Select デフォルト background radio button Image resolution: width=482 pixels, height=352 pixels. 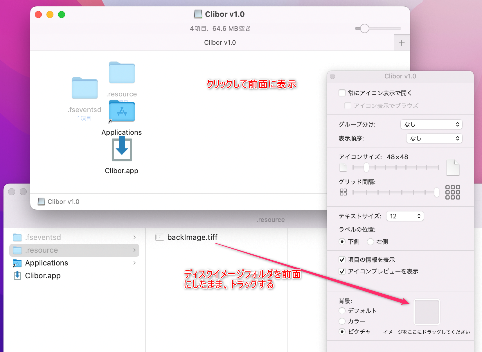coord(342,311)
